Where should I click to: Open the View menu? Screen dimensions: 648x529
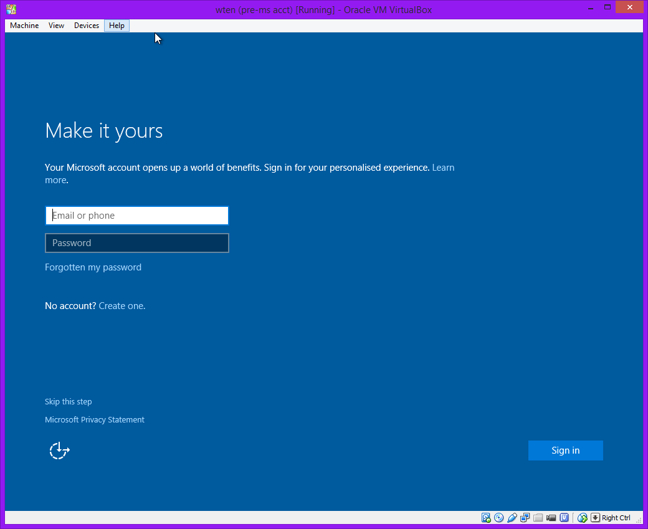[56, 26]
